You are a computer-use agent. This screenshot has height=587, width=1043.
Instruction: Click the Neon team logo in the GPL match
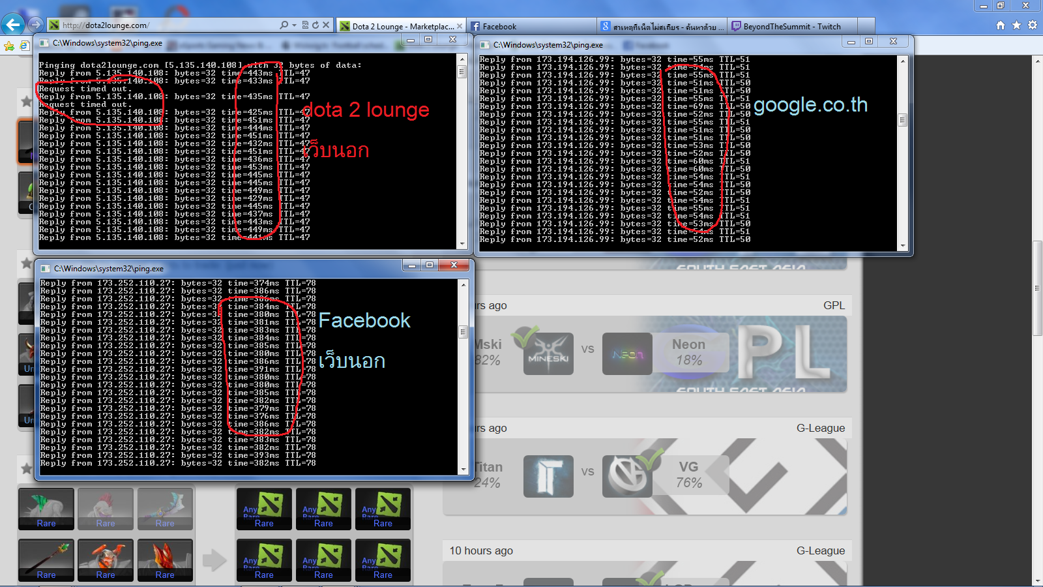point(627,354)
